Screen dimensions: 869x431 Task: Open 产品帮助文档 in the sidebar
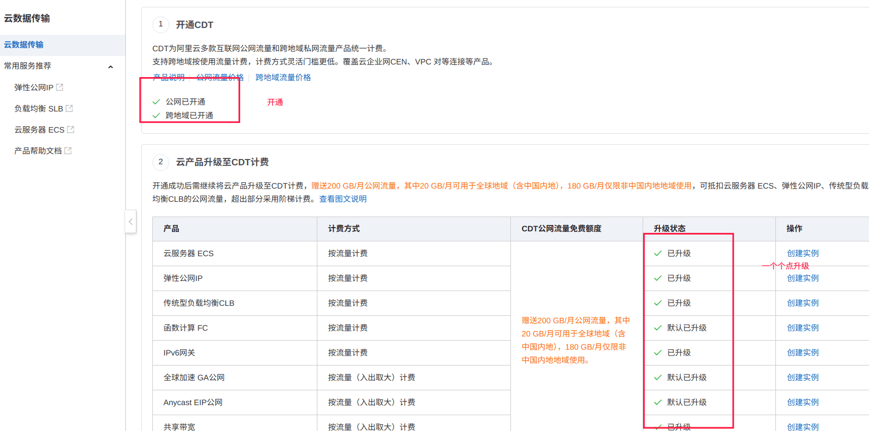(38, 151)
